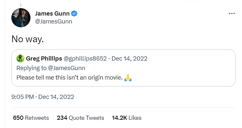Open the three-dot more options menu

point(232,14)
